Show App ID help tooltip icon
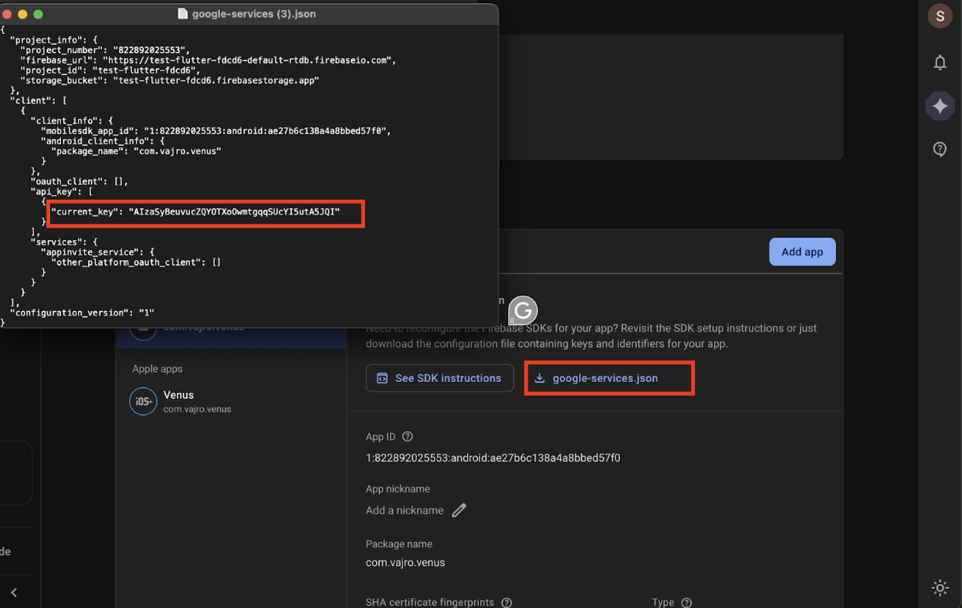This screenshot has height=608, width=962. [408, 437]
